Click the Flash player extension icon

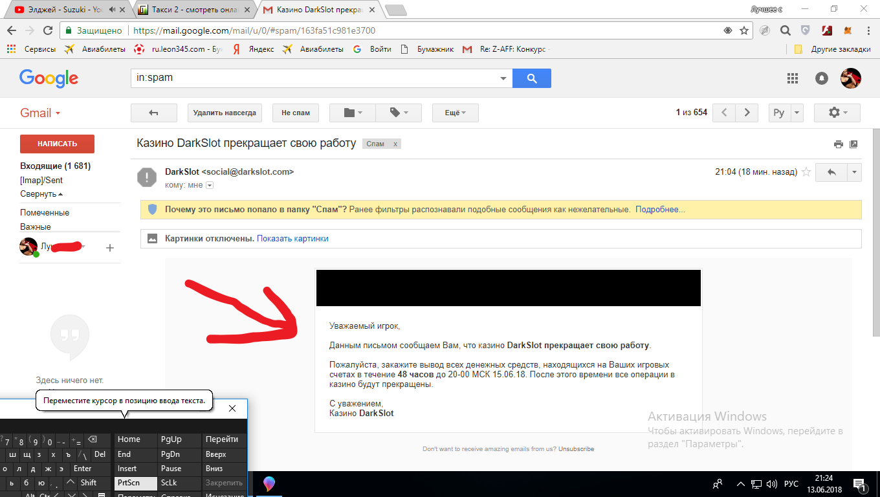[x=826, y=30]
